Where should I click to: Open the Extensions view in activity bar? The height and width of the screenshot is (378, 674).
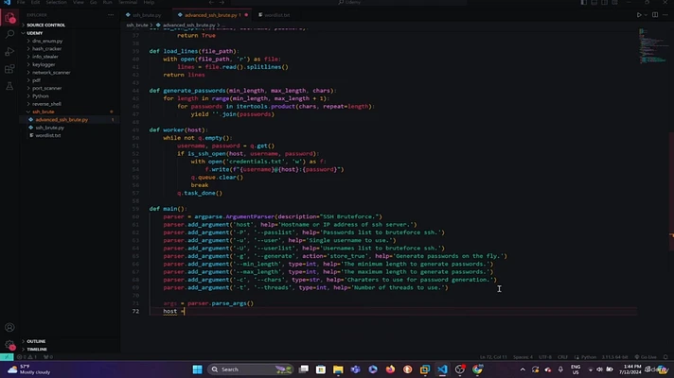[10, 69]
